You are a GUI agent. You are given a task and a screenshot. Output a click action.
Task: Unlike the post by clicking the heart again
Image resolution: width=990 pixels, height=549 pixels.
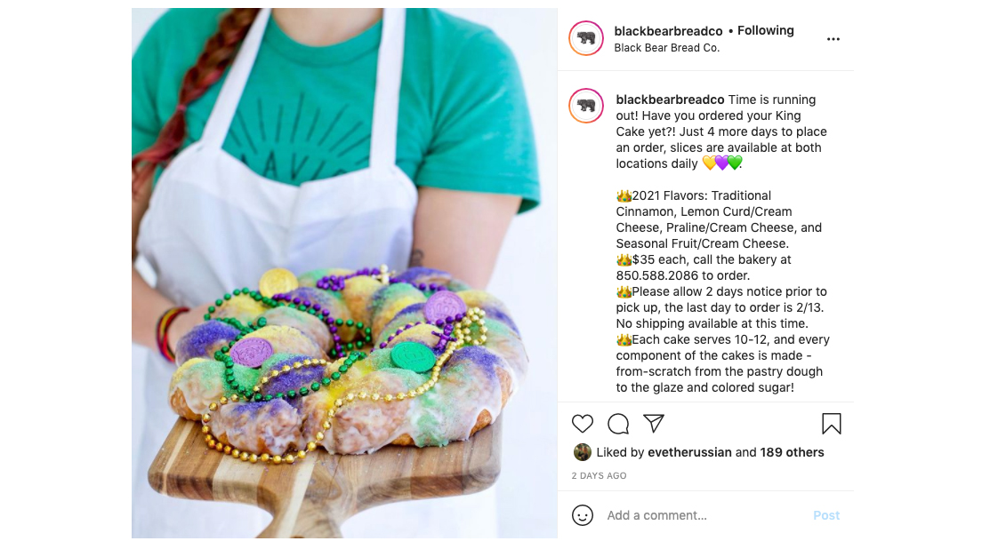click(x=583, y=424)
